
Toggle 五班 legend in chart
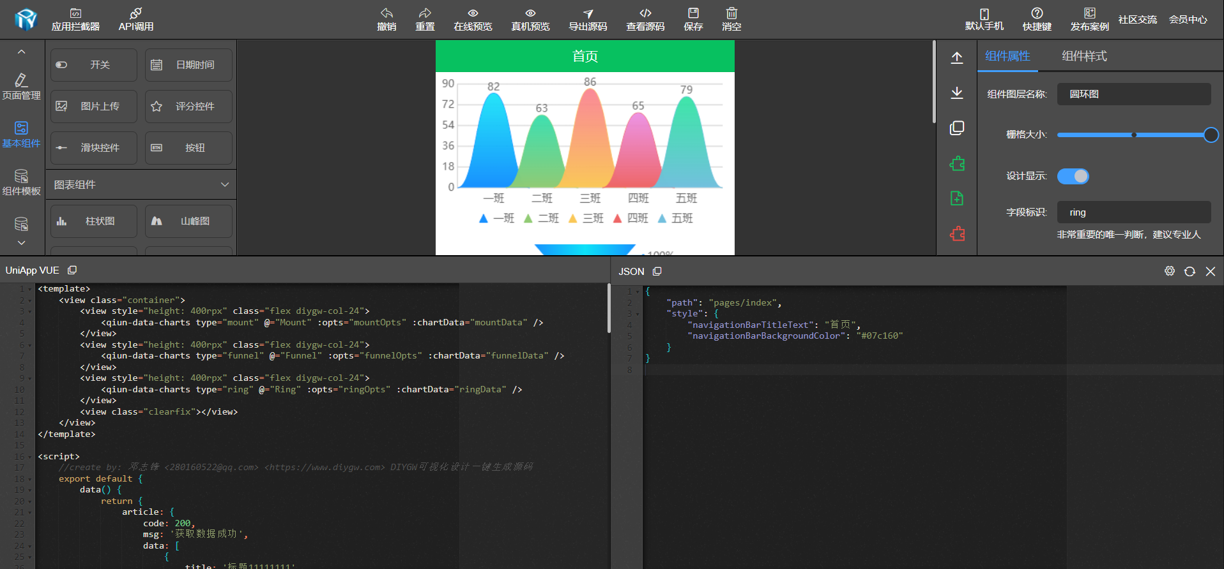[675, 218]
